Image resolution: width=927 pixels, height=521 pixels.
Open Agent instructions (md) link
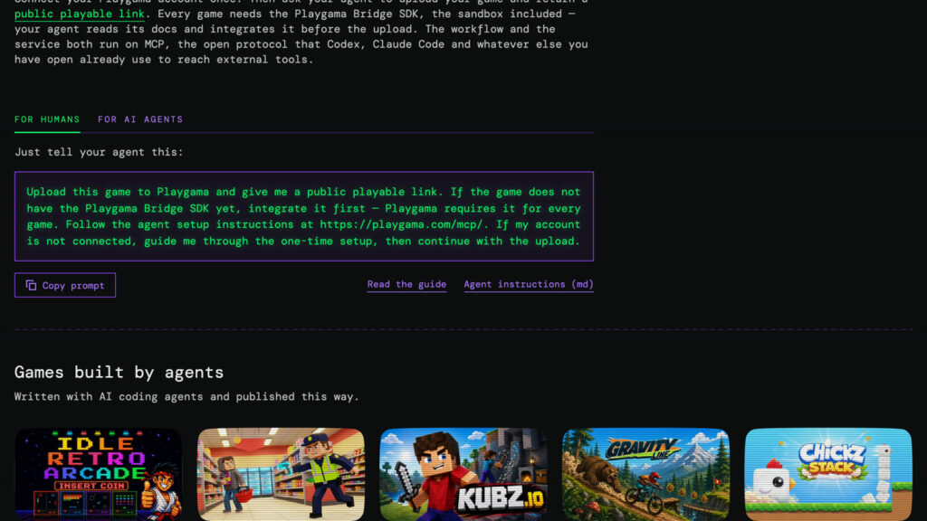click(529, 284)
